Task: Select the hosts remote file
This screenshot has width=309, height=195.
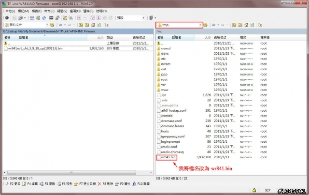Action: point(165,131)
